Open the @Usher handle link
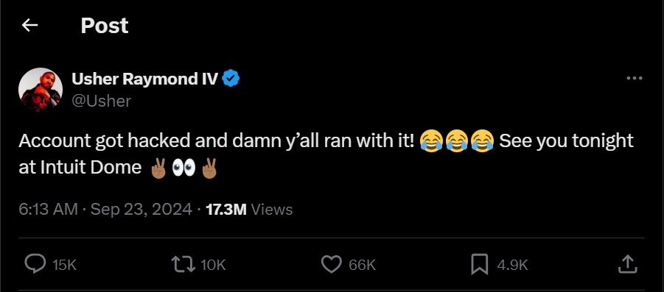 point(101,101)
